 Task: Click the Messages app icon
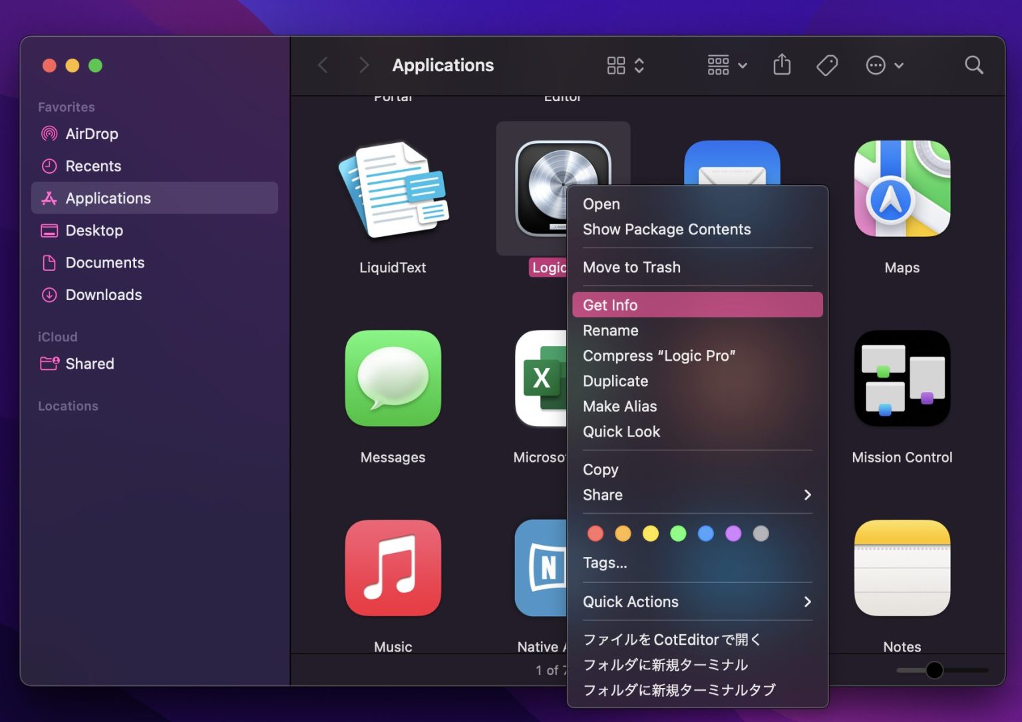coord(393,379)
